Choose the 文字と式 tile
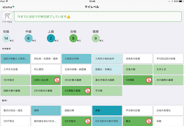This screenshot has height=126, width=184. 168,69
